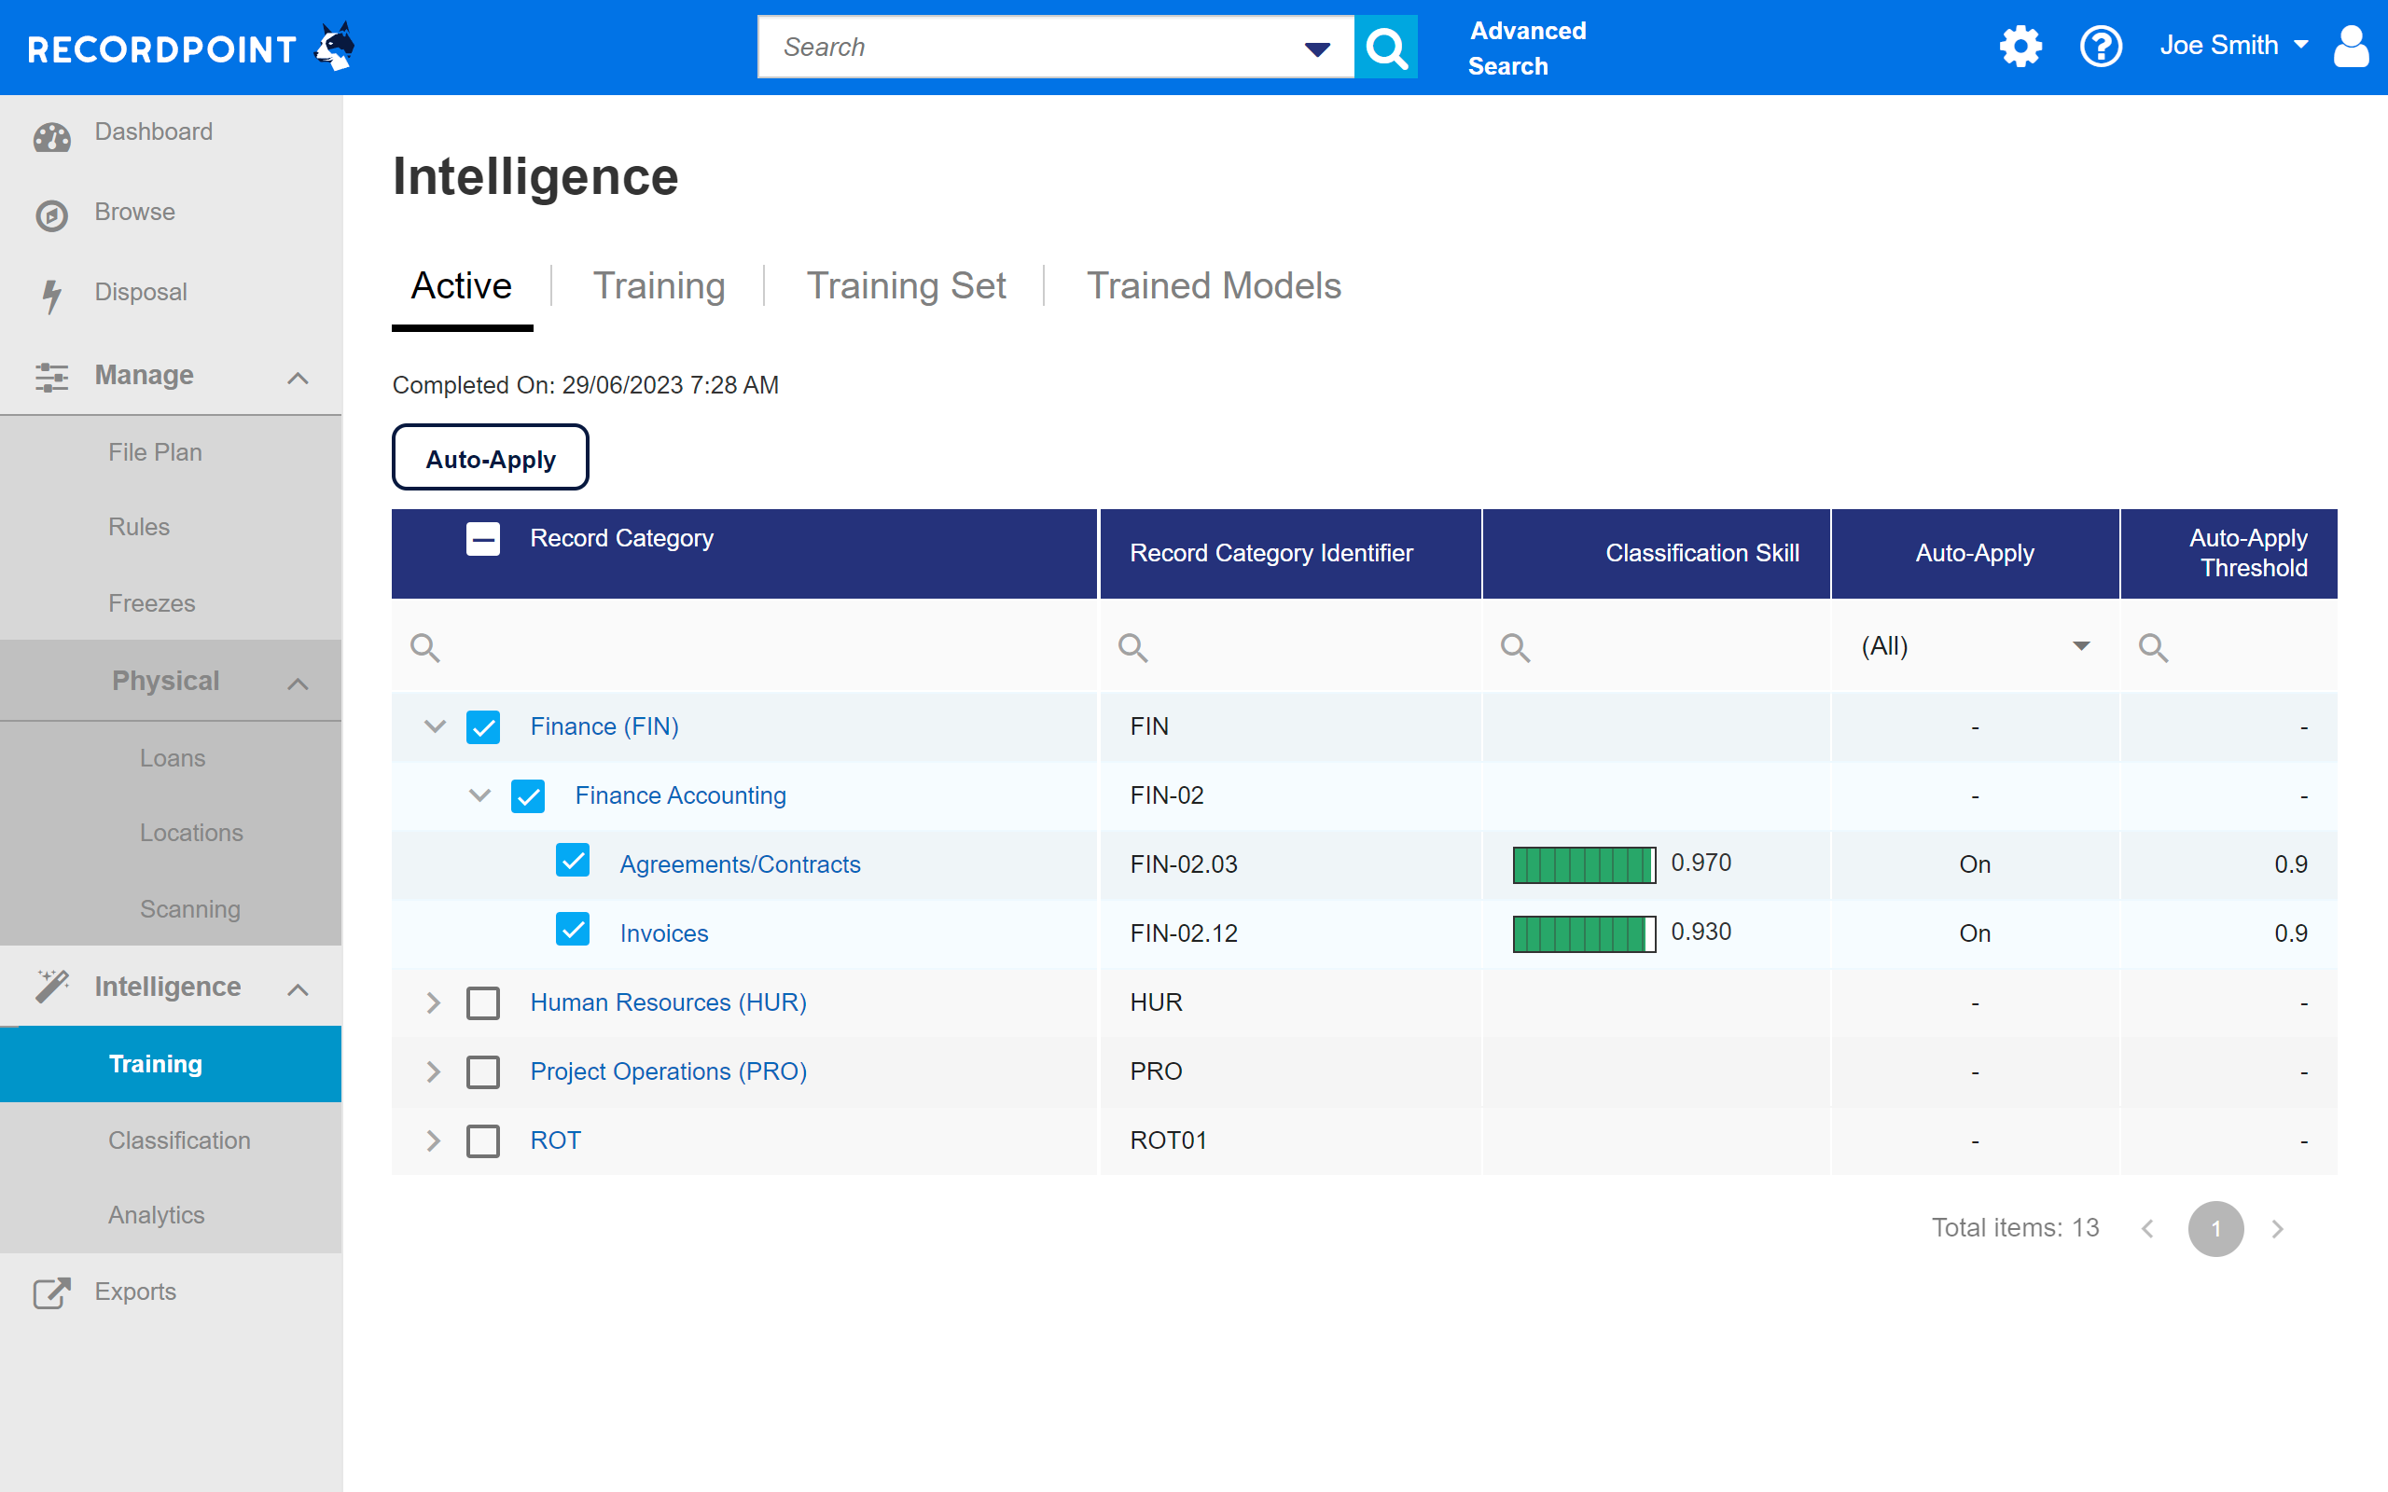Image resolution: width=2388 pixels, height=1492 pixels.
Task: Go to previous page arrow
Action: 2147,1228
